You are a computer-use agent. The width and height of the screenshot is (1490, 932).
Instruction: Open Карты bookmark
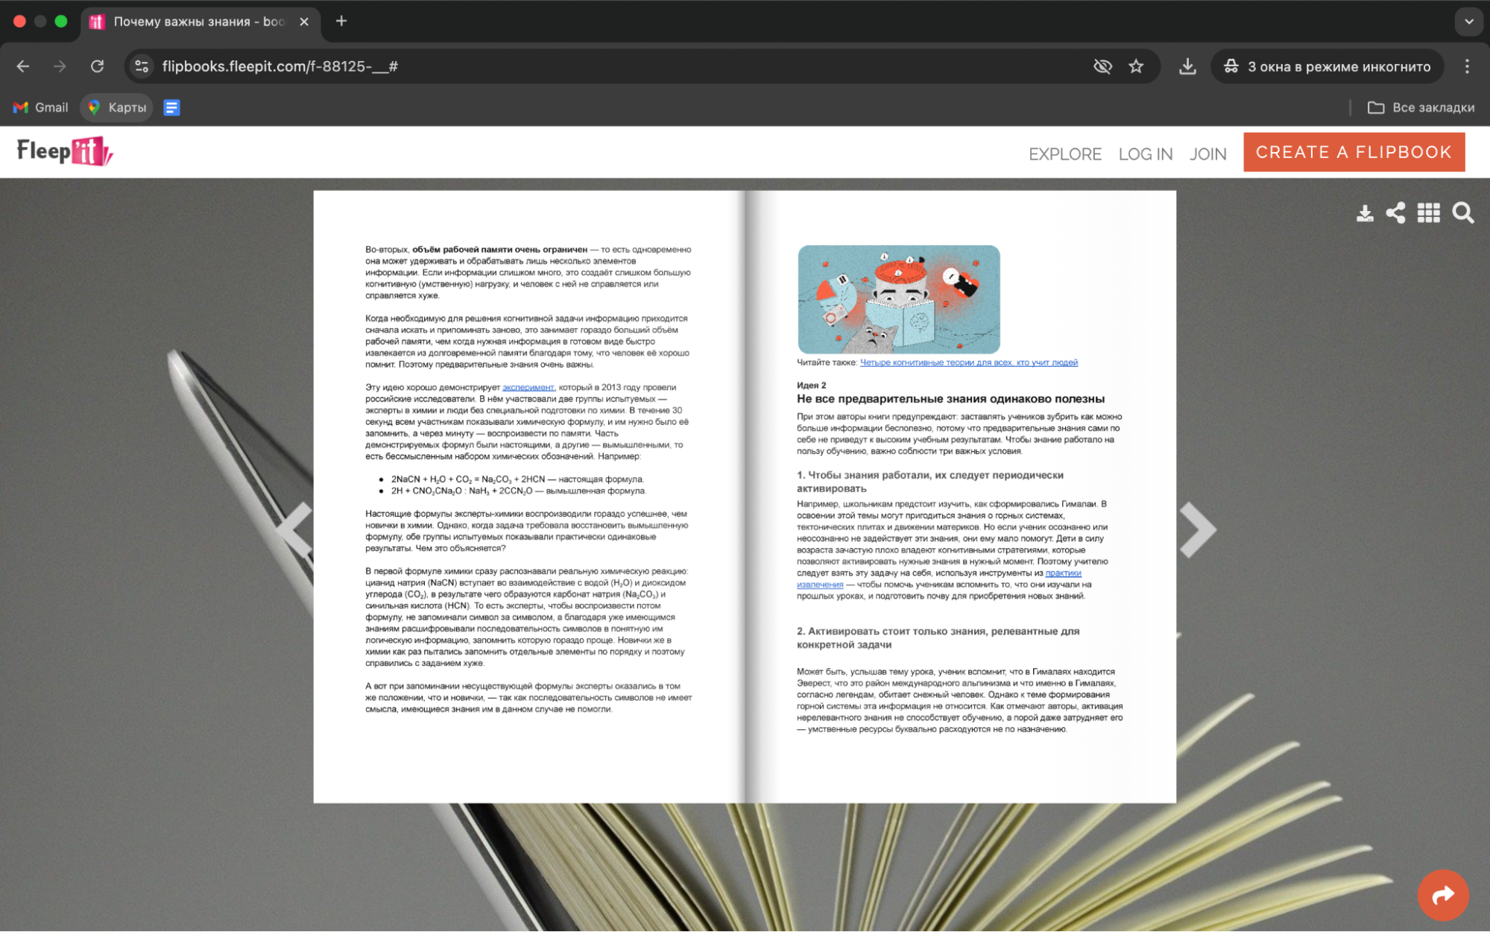tap(117, 107)
